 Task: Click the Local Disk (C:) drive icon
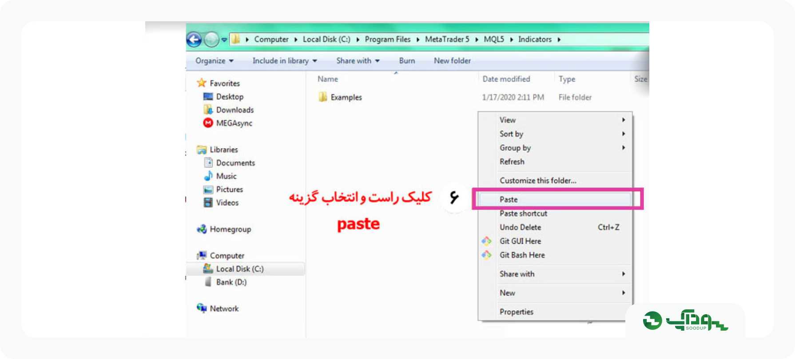[x=208, y=269]
